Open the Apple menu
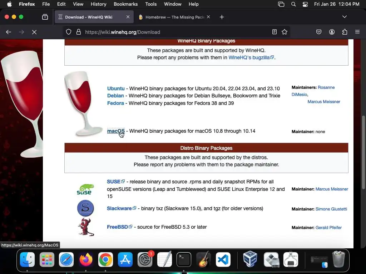Screen dimensions: 366x274 tap(9, 4)
